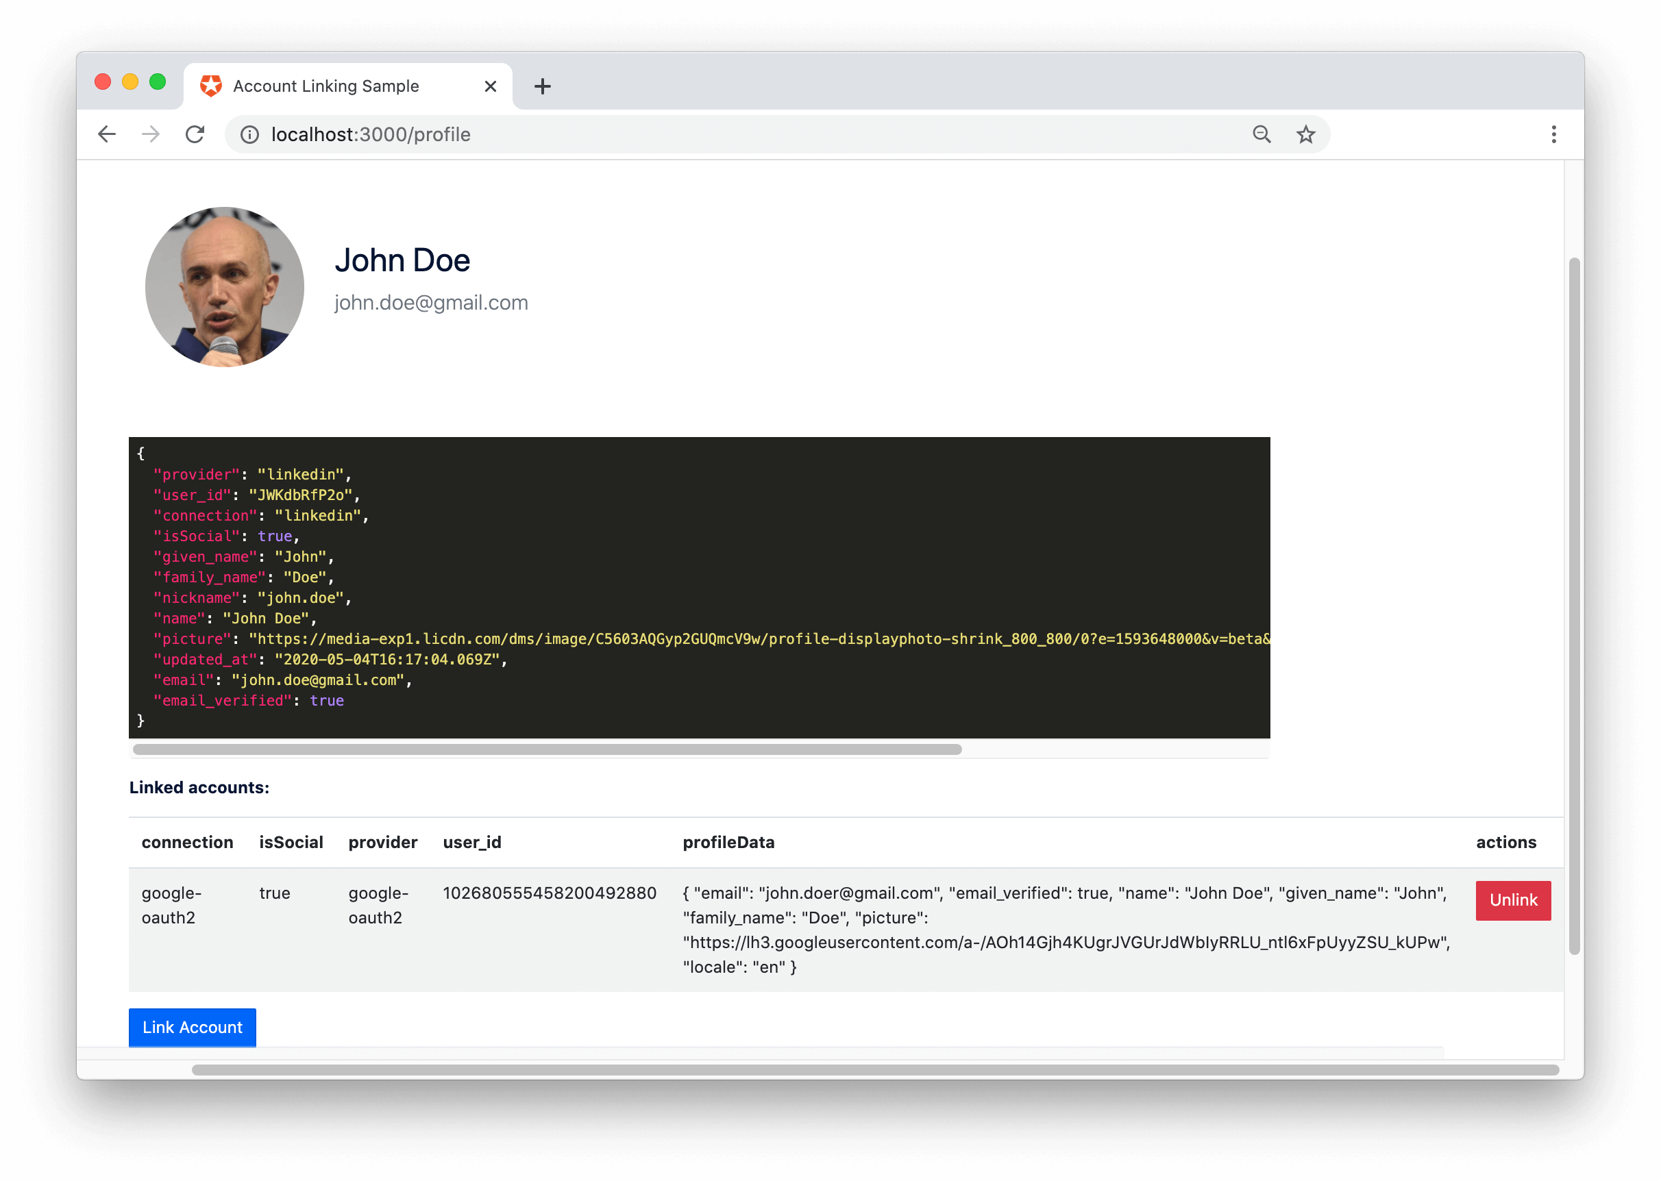The image size is (1661, 1181).
Task: Click the Auth0 favicon on the browser tab
Action: pyautogui.click(x=210, y=85)
